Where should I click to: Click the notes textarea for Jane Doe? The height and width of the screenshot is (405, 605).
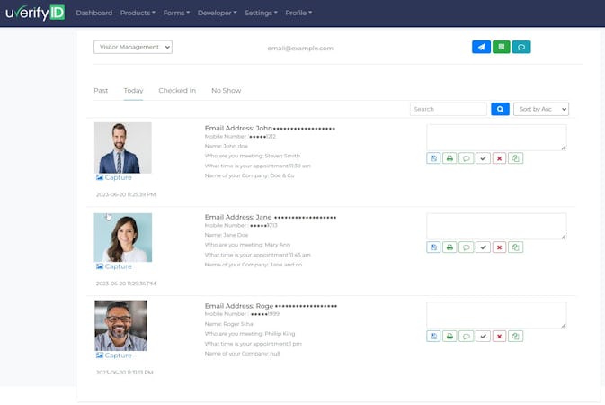click(496, 227)
